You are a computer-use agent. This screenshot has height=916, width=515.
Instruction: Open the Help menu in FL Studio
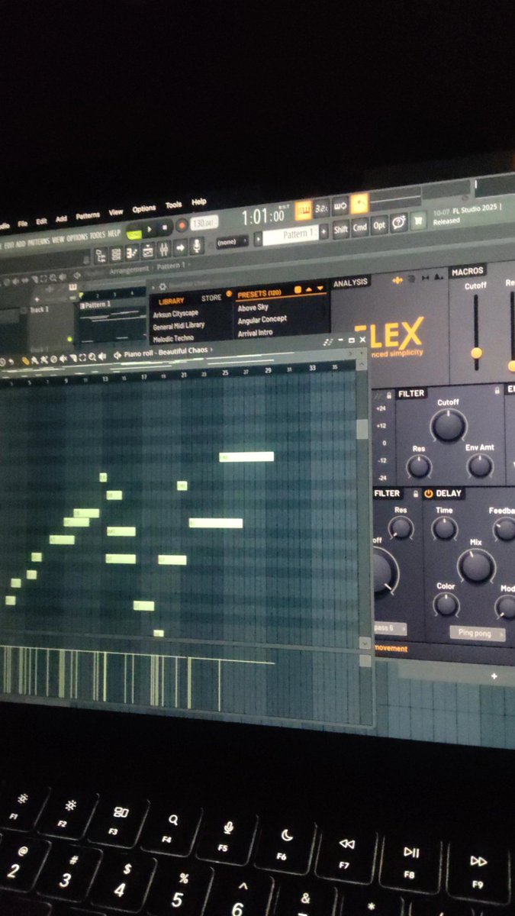[198, 202]
